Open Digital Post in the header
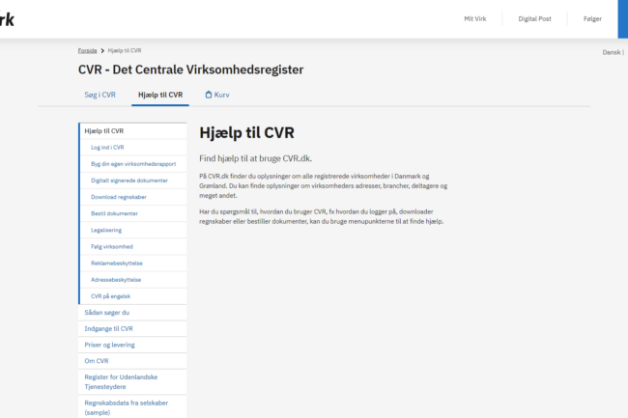 click(x=534, y=19)
